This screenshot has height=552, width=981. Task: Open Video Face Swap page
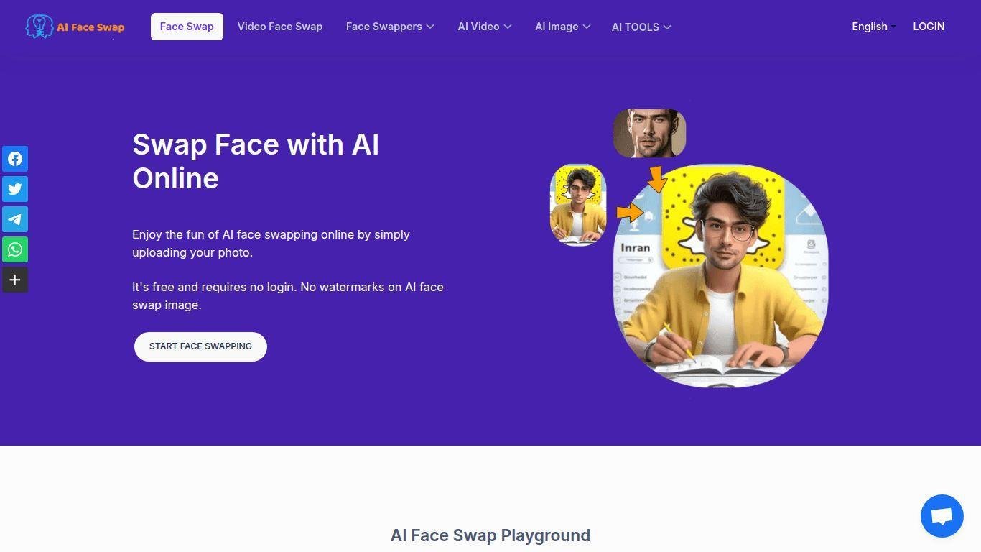coord(280,27)
